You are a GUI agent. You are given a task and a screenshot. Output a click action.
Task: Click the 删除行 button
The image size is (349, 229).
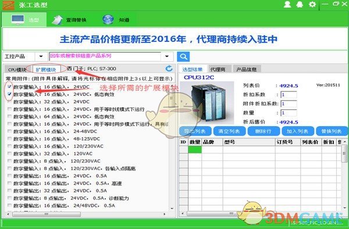pyautogui.click(x=263, y=131)
